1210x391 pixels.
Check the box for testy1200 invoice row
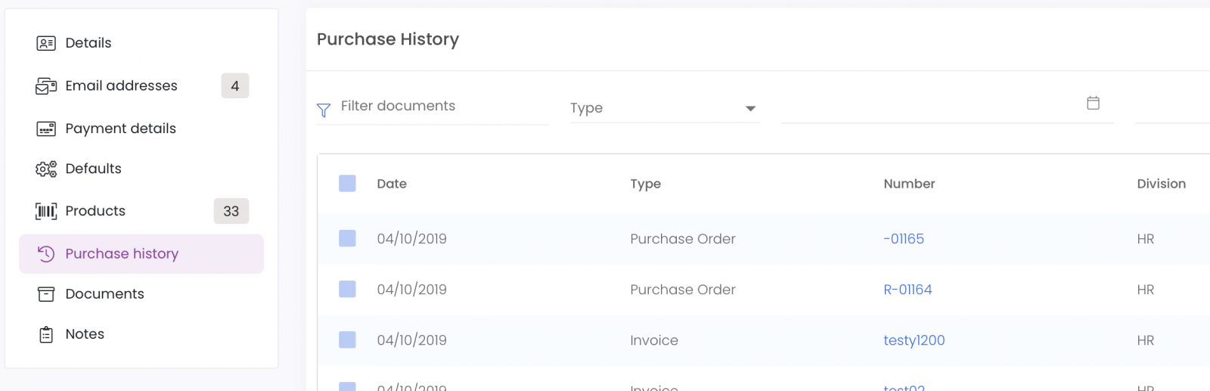[347, 340]
